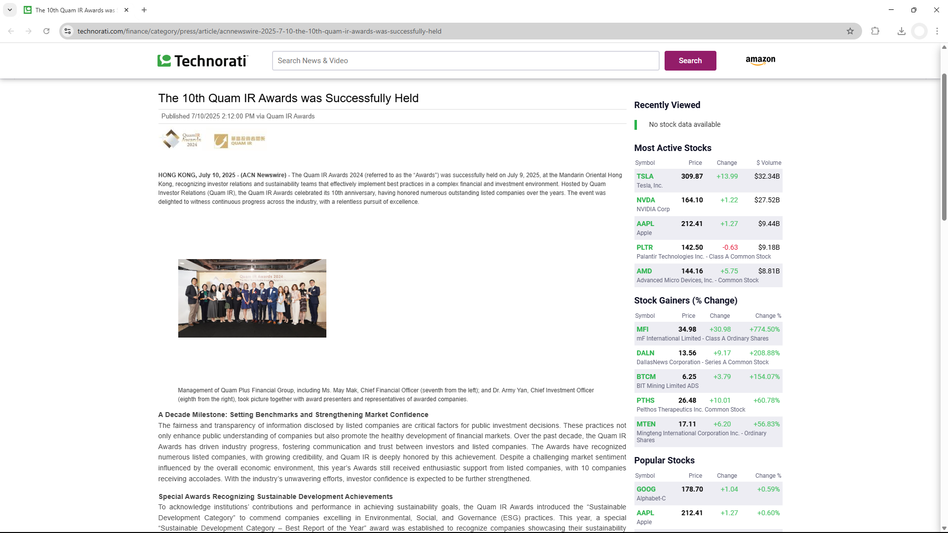Open the awards group photo
The width and height of the screenshot is (948, 533).
(252, 298)
